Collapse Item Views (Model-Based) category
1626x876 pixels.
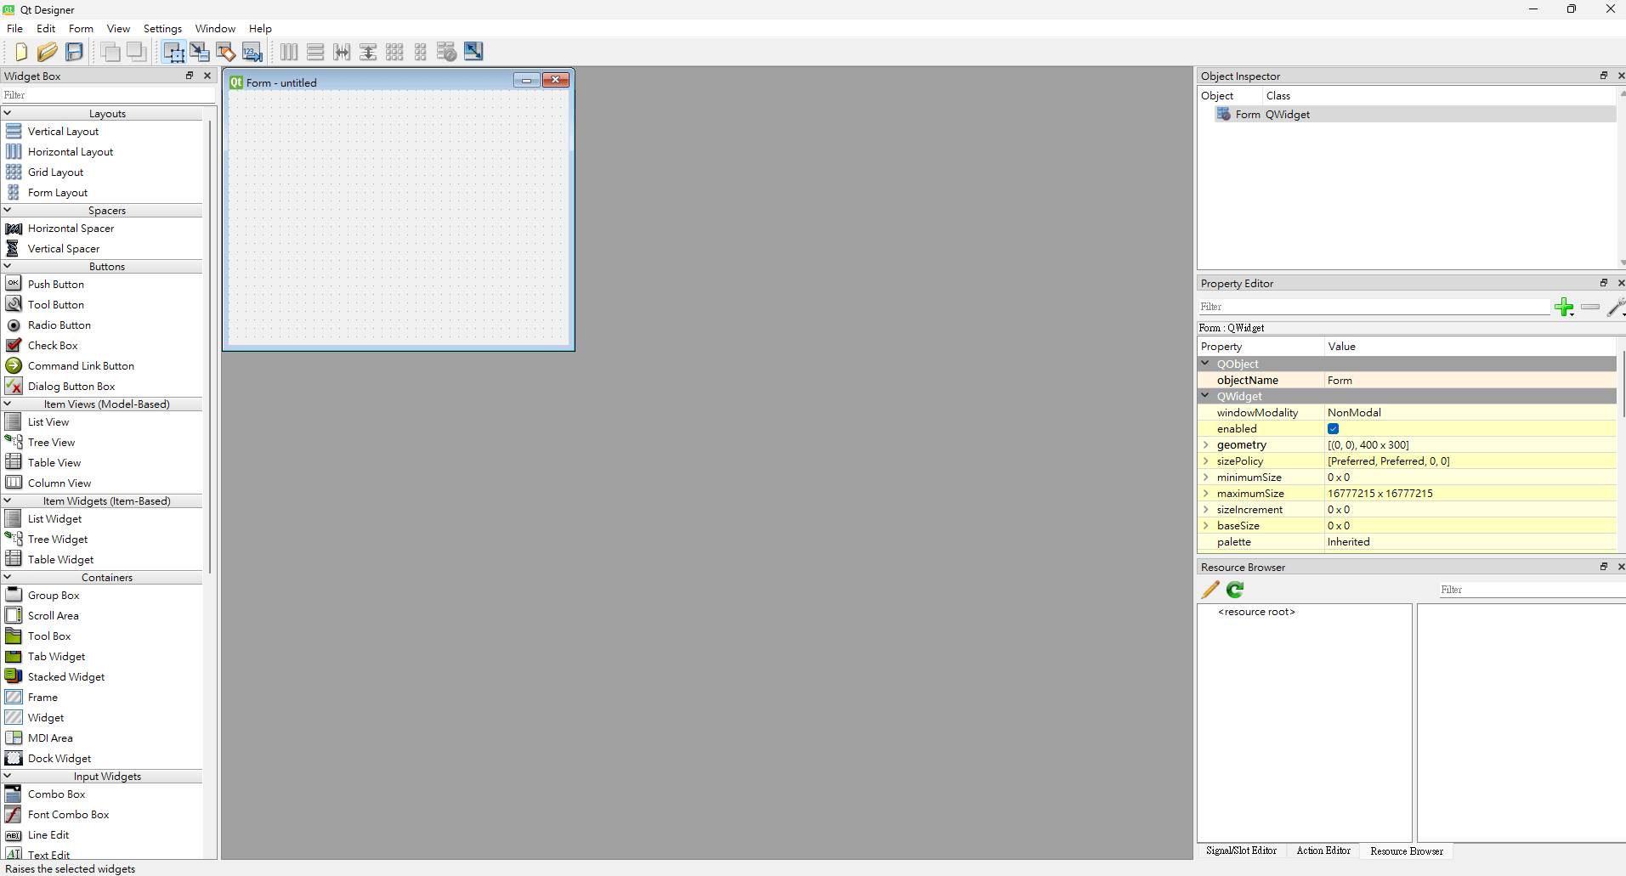click(8, 404)
